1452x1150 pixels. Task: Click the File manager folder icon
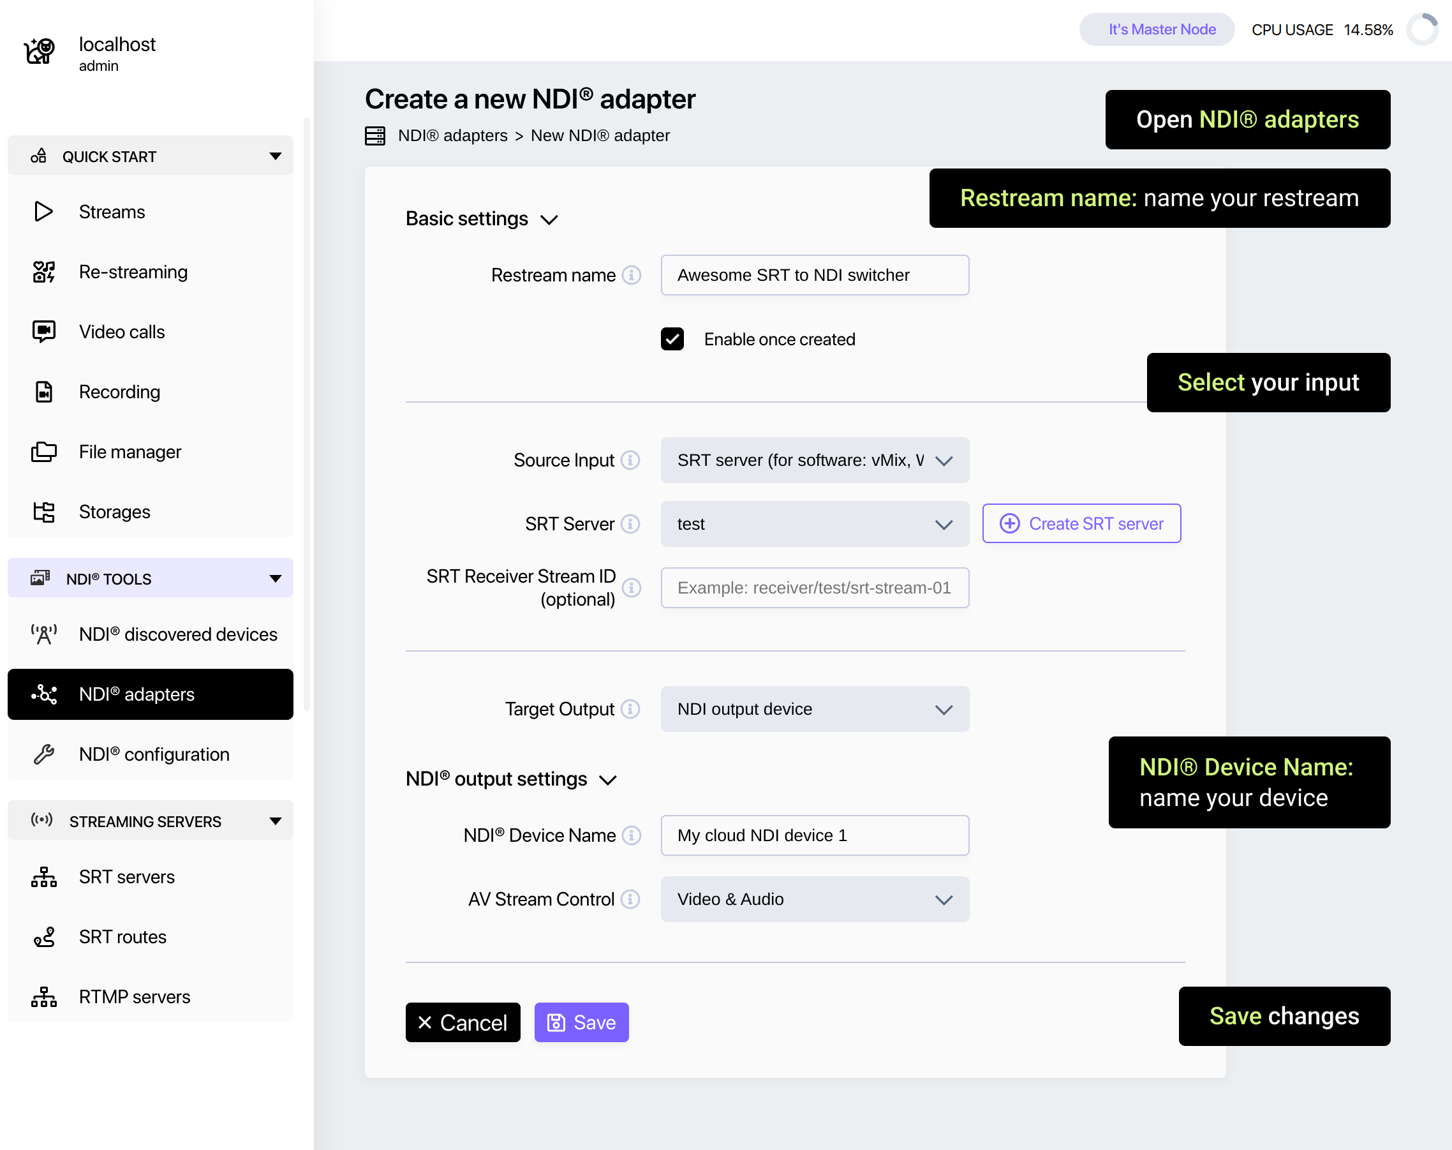pyautogui.click(x=44, y=452)
